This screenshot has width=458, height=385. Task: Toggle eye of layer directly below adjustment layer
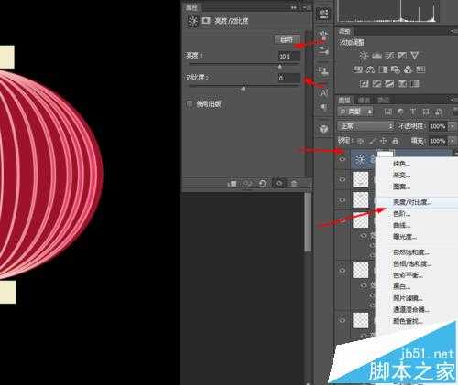click(x=343, y=179)
